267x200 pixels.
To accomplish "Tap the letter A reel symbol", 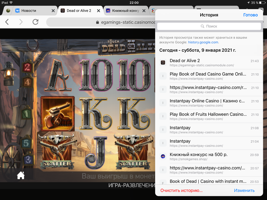I will [58, 75].
